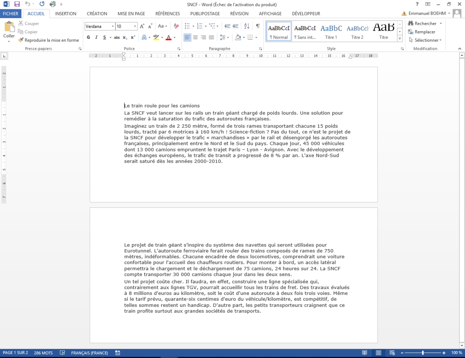The width and height of the screenshot is (465, 358).
Task: Increase paragraph indent
Action: (x=236, y=26)
